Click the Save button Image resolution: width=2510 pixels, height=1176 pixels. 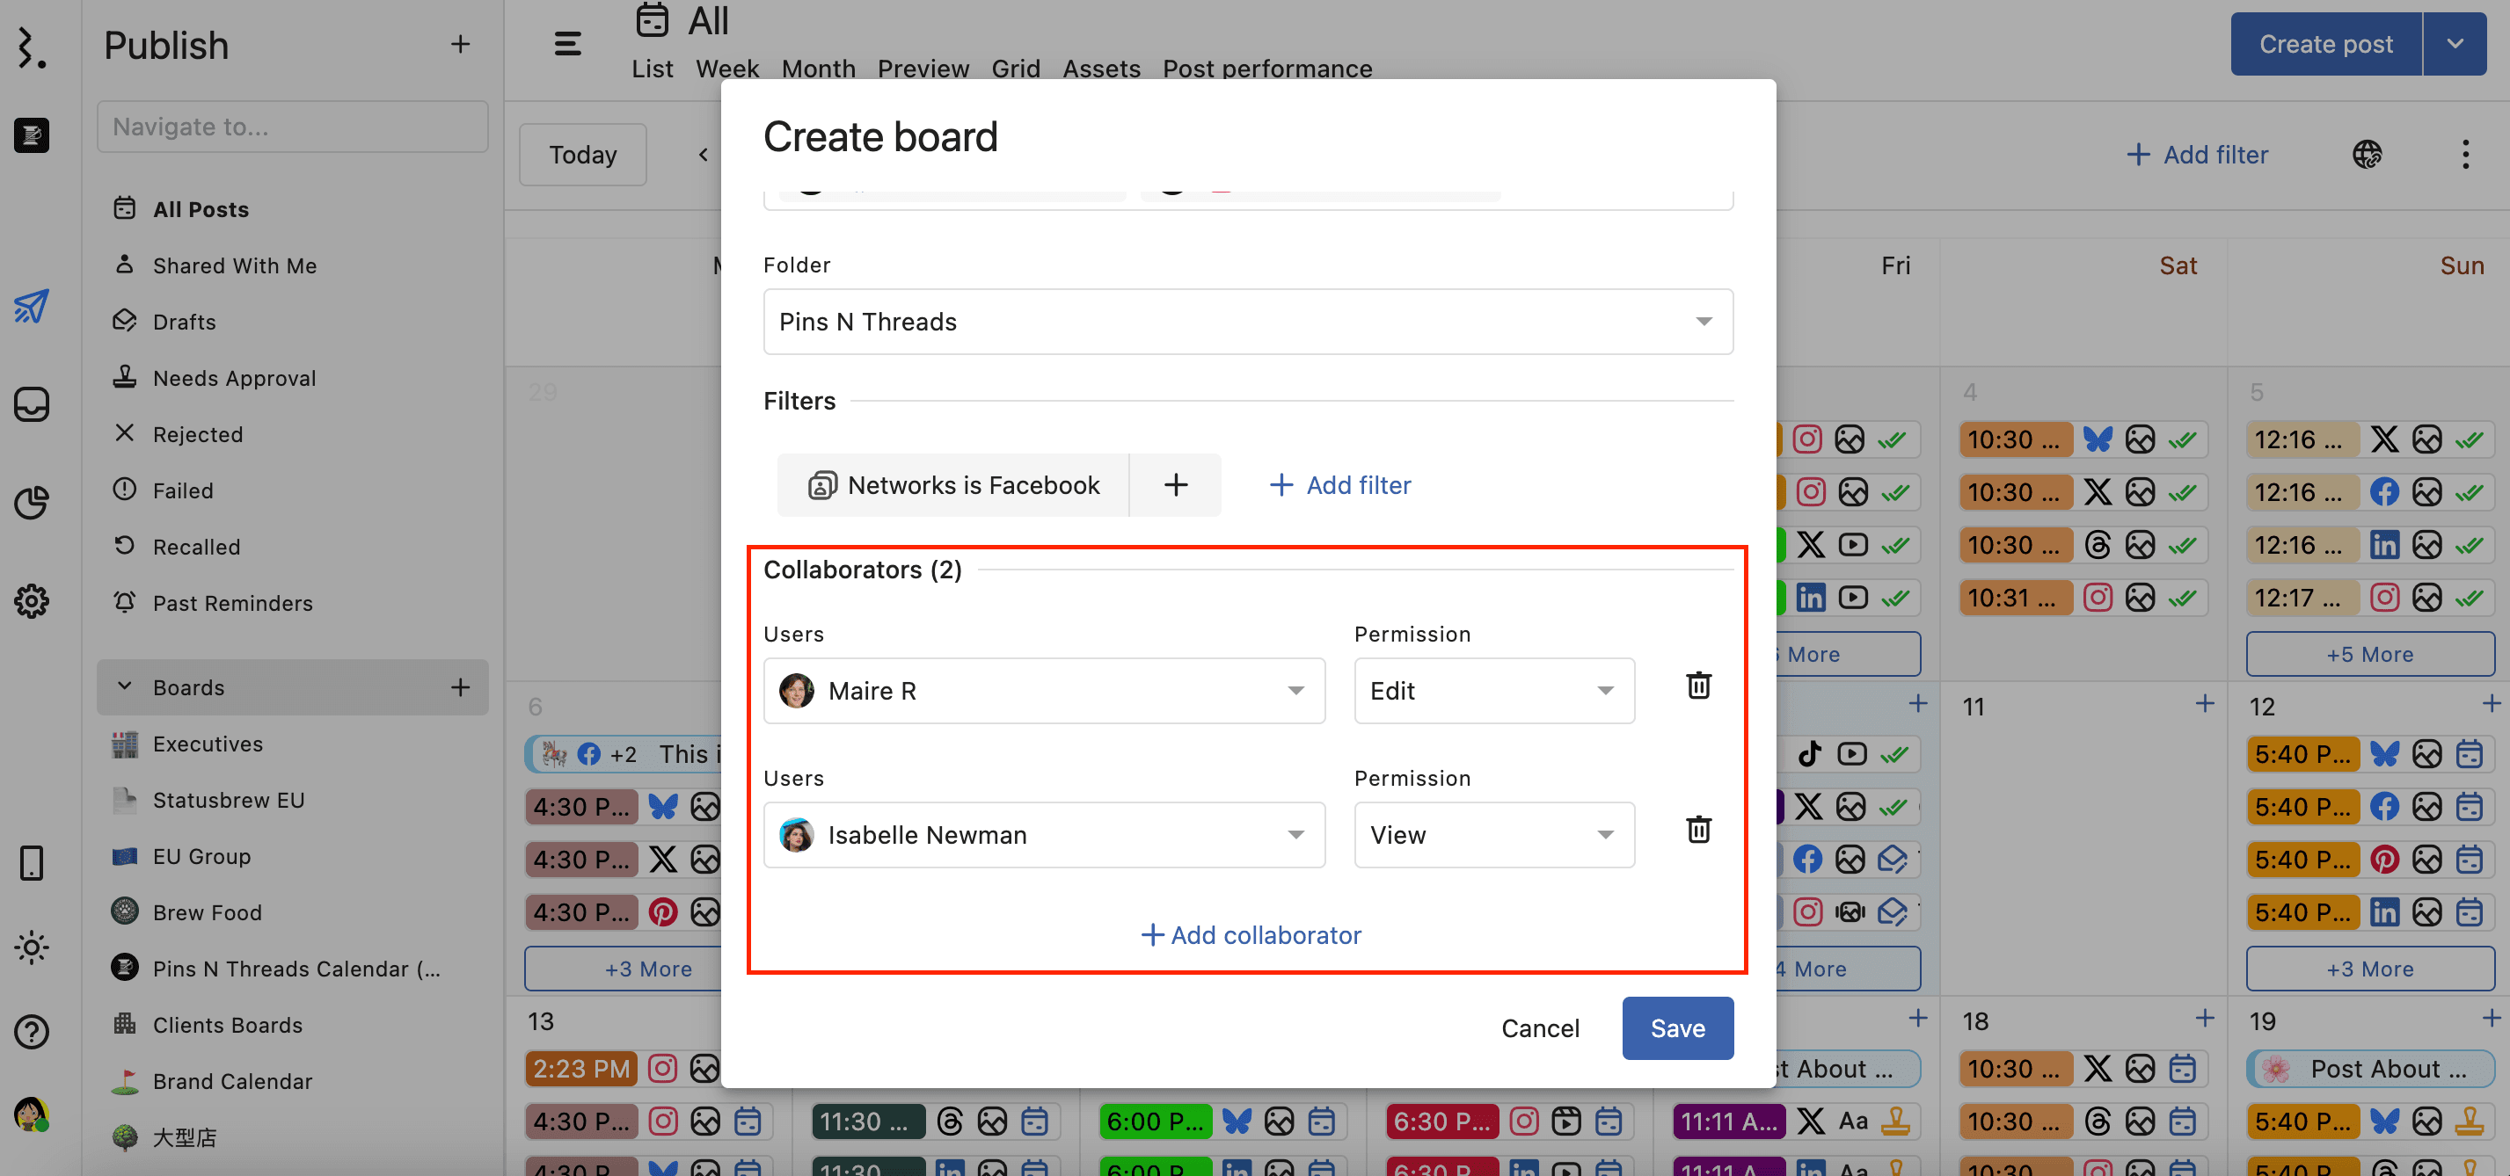pos(1677,1028)
